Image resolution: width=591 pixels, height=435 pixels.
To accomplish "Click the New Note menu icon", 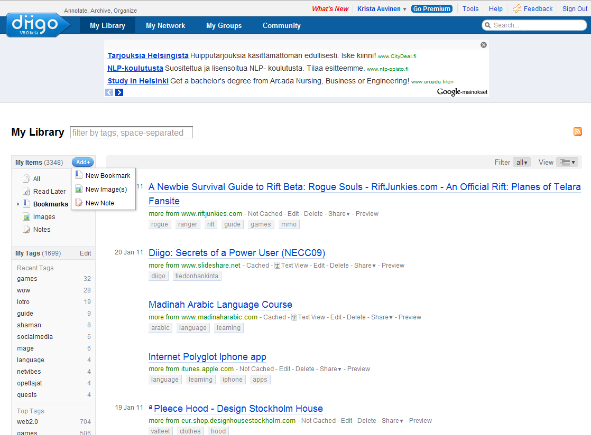I will tap(78, 203).
